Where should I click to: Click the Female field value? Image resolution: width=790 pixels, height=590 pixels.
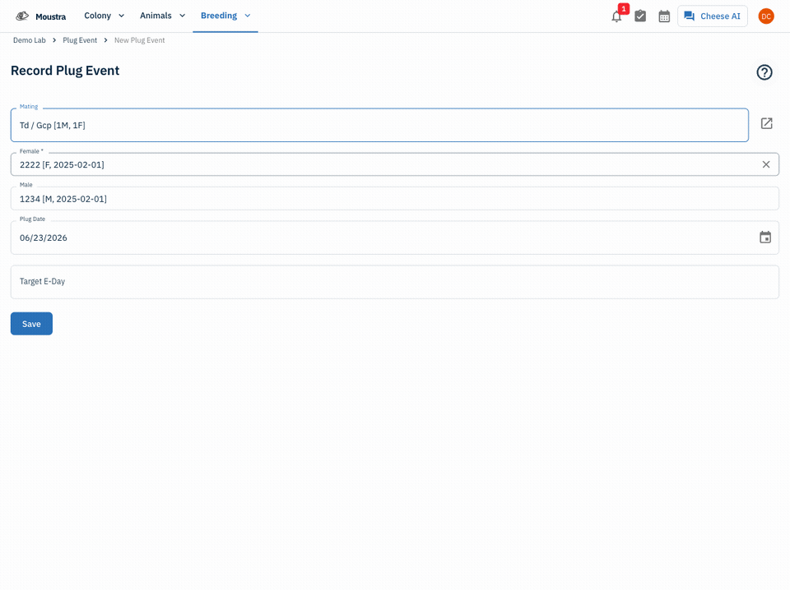62,165
